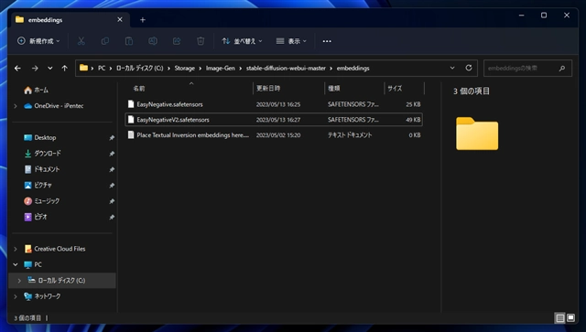586x332 pixels.
Task: Select EasyNegativeV2.safetensors file name
Action: (173, 120)
